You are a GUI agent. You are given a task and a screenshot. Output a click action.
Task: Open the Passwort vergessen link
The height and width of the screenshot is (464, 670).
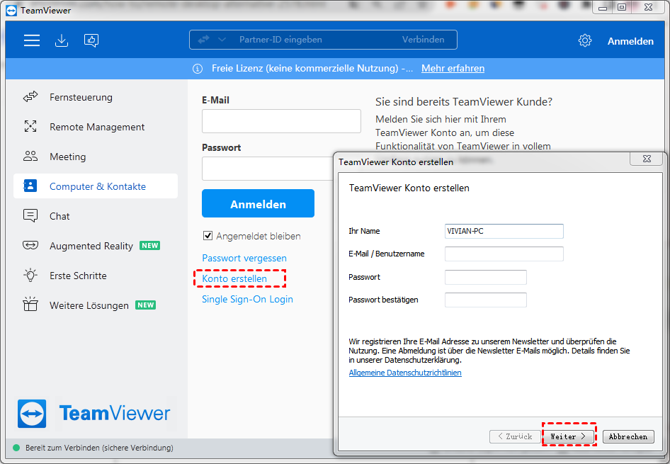pos(244,258)
